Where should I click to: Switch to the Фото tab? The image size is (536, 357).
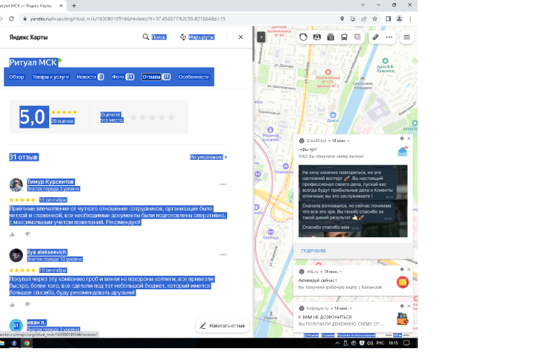123,77
